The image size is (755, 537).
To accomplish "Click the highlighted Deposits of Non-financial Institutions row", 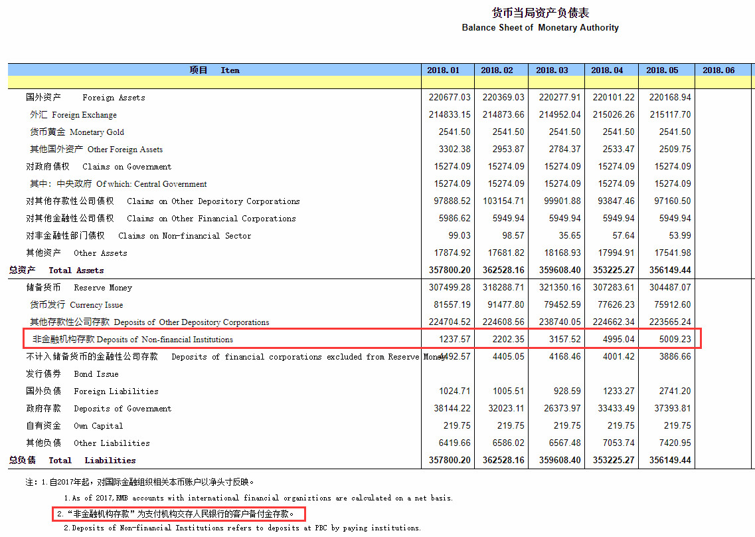I will point(126,339).
